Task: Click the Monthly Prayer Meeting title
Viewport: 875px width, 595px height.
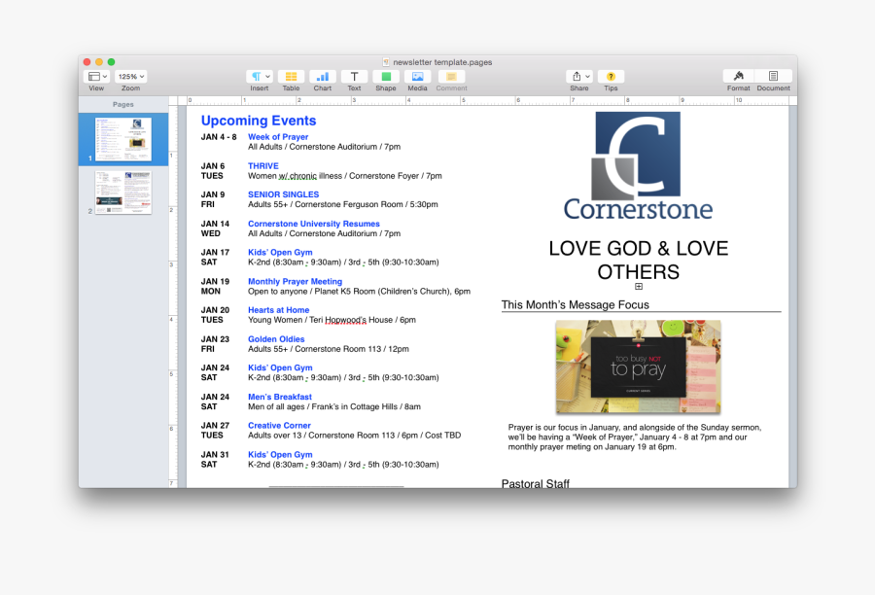Action: pos(295,281)
